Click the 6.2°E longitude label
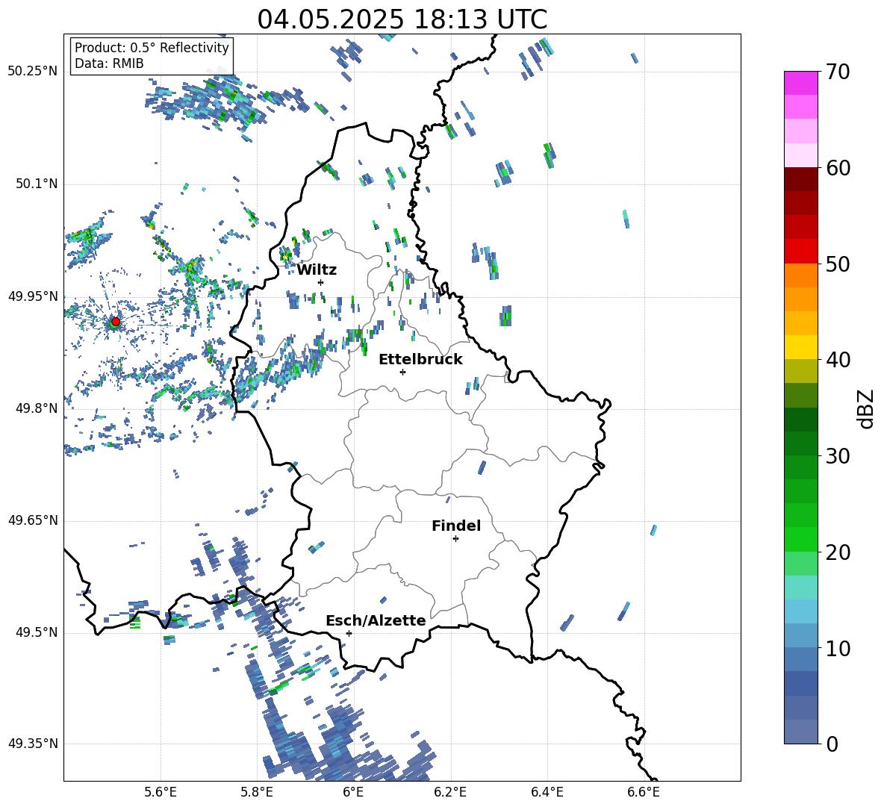 click(450, 792)
